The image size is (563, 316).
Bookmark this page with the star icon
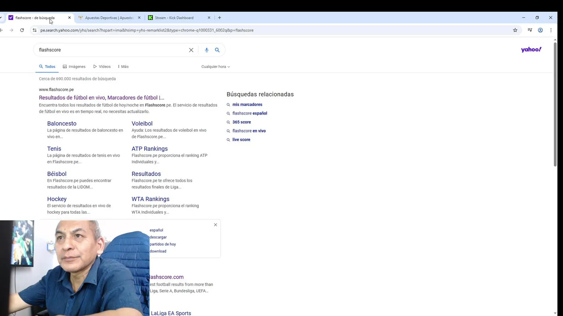point(515,30)
